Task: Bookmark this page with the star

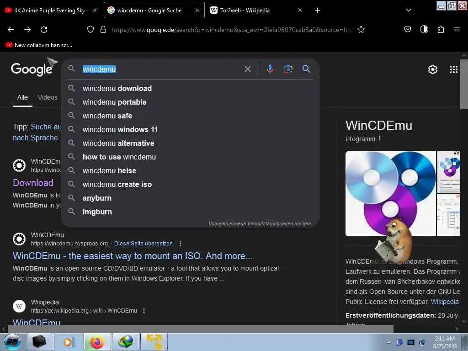Action: 361,30
